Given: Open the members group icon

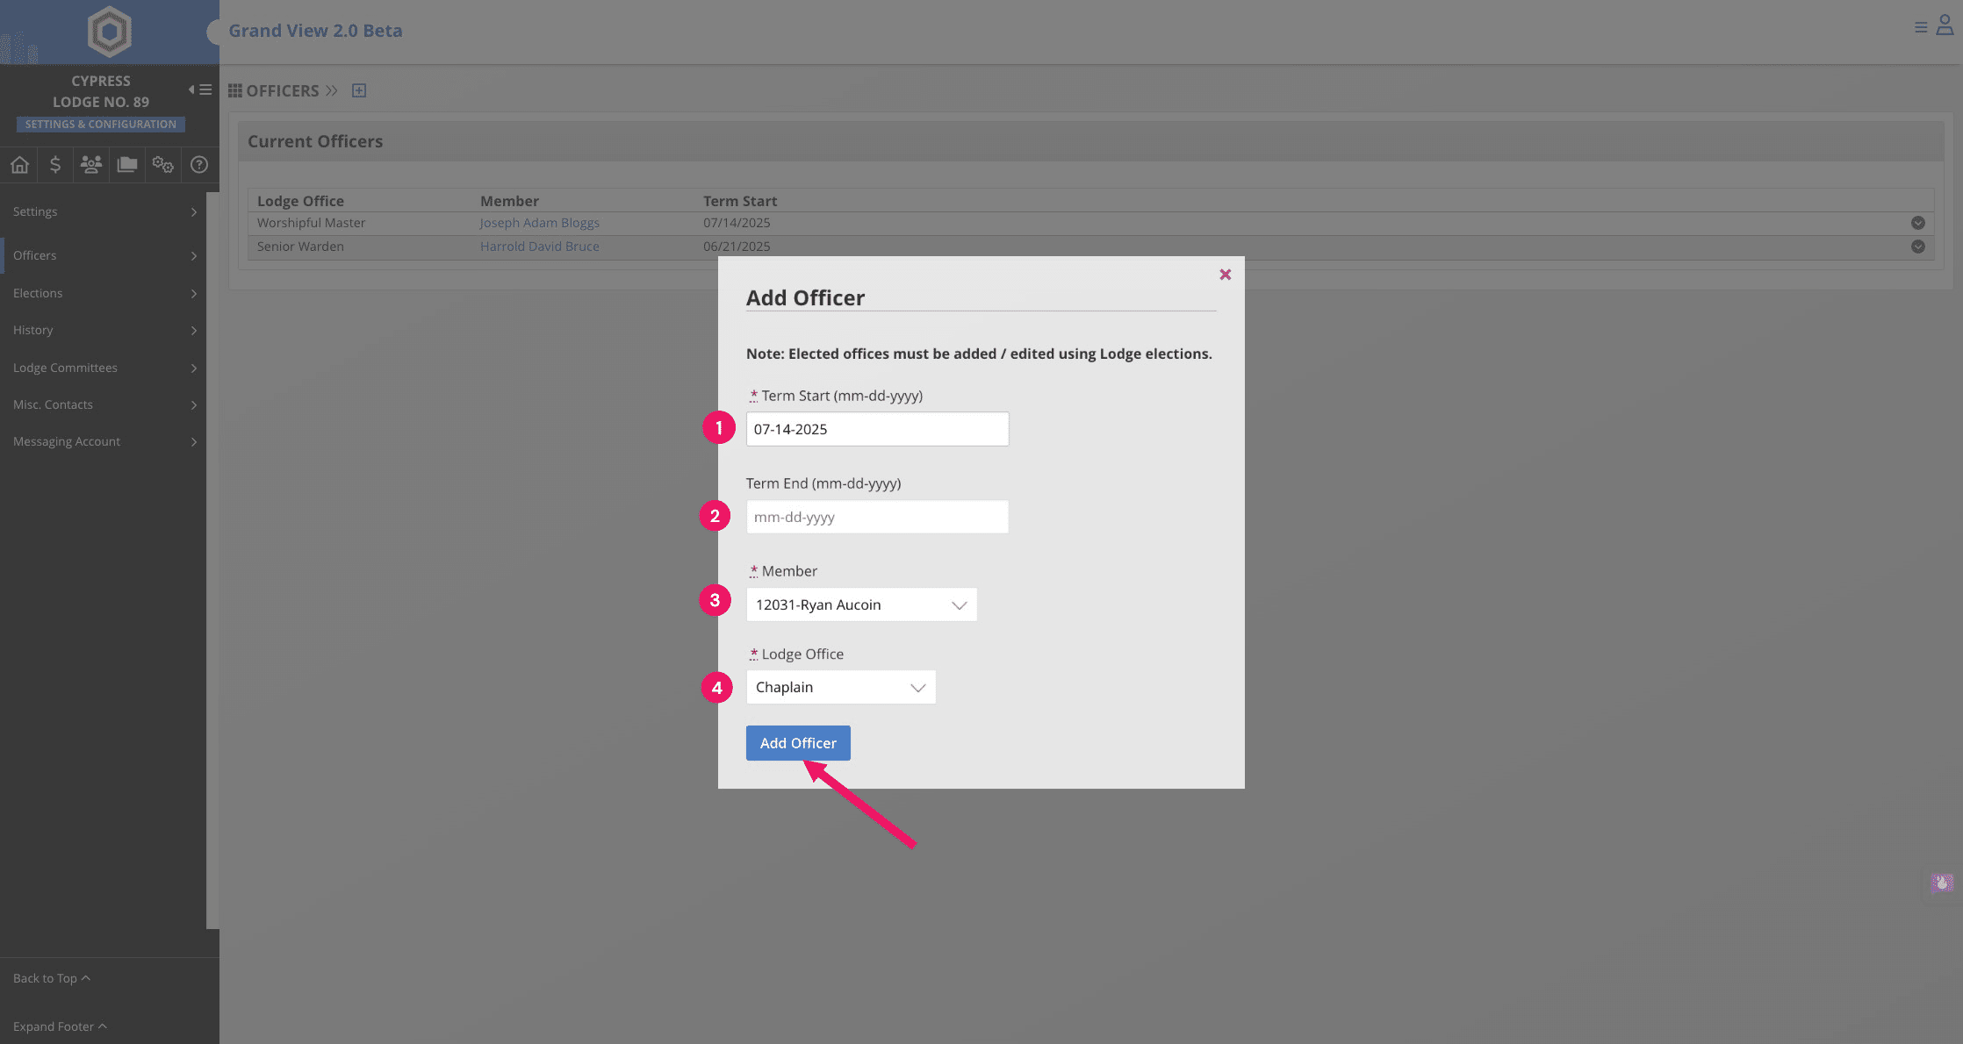Looking at the screenshot, I should point(91,164).
